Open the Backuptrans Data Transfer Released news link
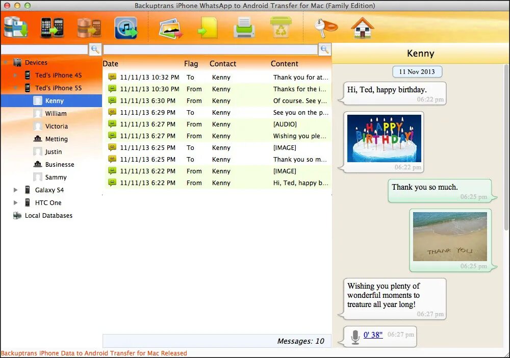 (94, 353)
